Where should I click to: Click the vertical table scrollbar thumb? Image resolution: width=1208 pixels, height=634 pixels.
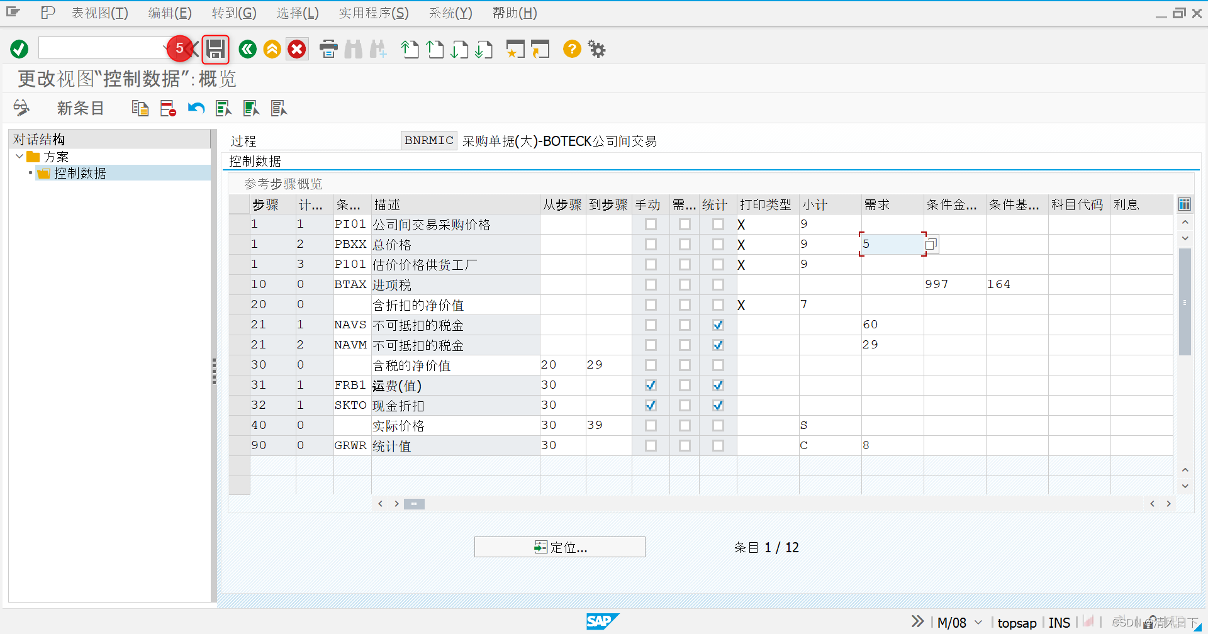click(x=1185, y=302)
